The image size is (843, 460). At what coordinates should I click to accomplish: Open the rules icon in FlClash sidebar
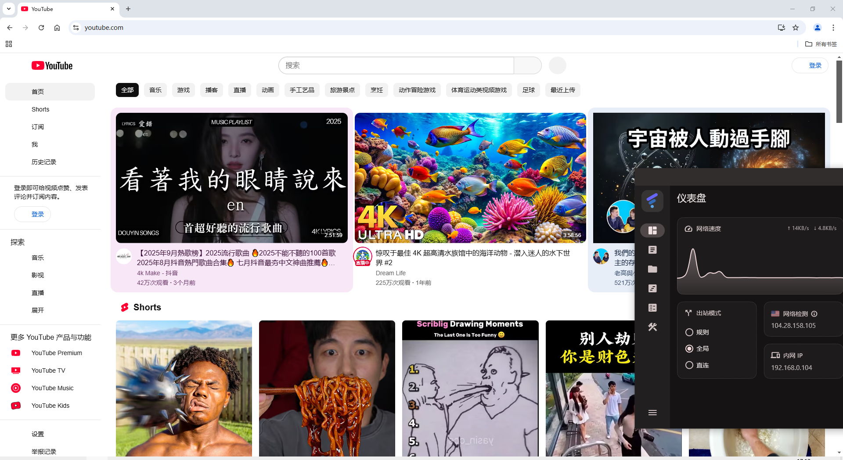652,288
